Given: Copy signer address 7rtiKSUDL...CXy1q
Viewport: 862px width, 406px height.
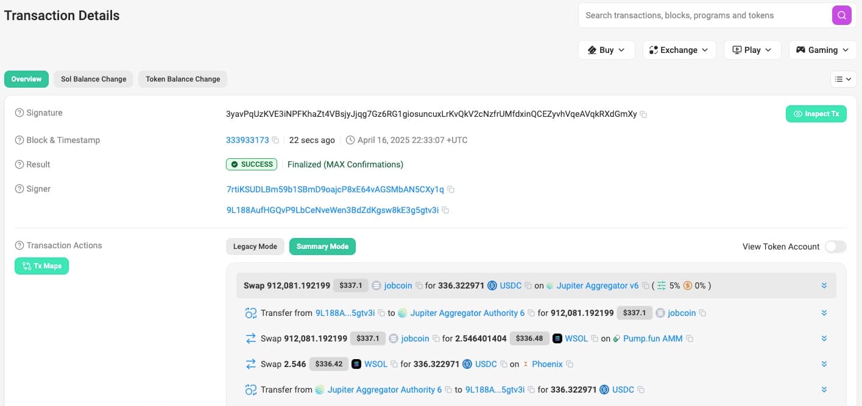Looking at the screenshot, I should point(451,189).
